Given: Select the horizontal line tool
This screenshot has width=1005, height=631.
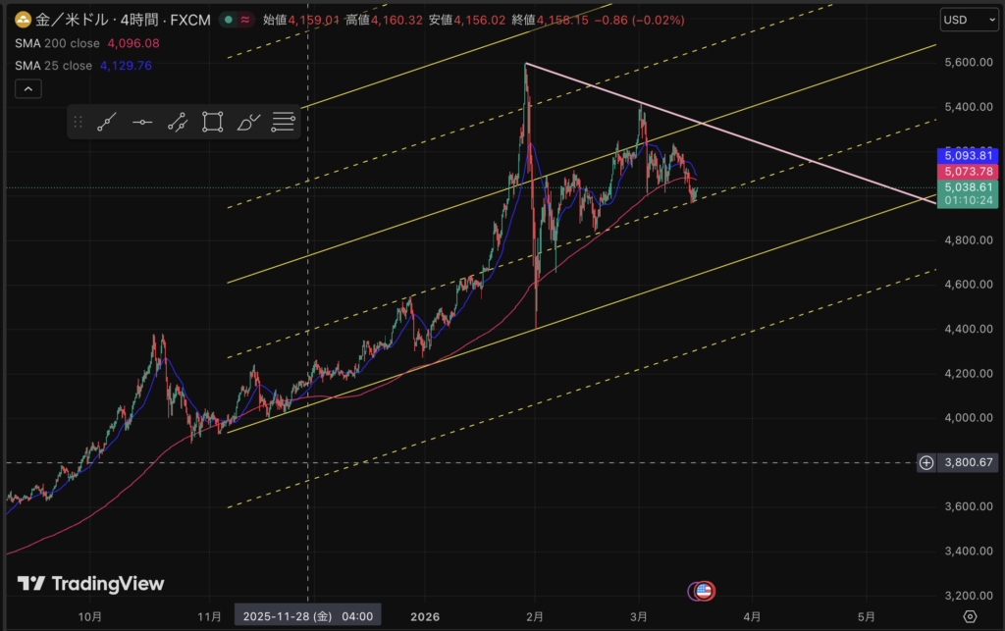Looking at the screenshot, I should [142, 123].
